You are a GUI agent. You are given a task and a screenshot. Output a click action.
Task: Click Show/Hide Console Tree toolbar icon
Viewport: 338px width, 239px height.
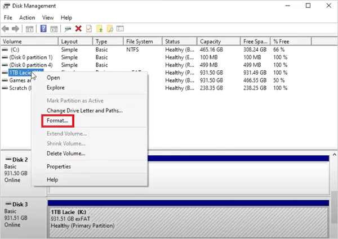click(29, 29)
